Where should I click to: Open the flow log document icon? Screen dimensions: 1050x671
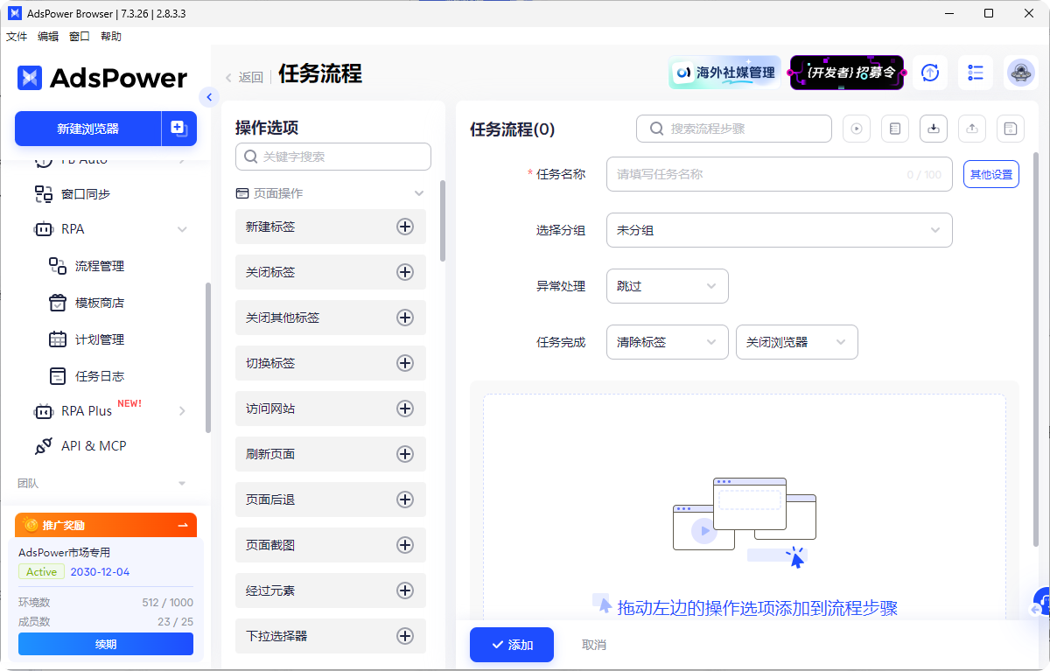click(x=894, y=129)
